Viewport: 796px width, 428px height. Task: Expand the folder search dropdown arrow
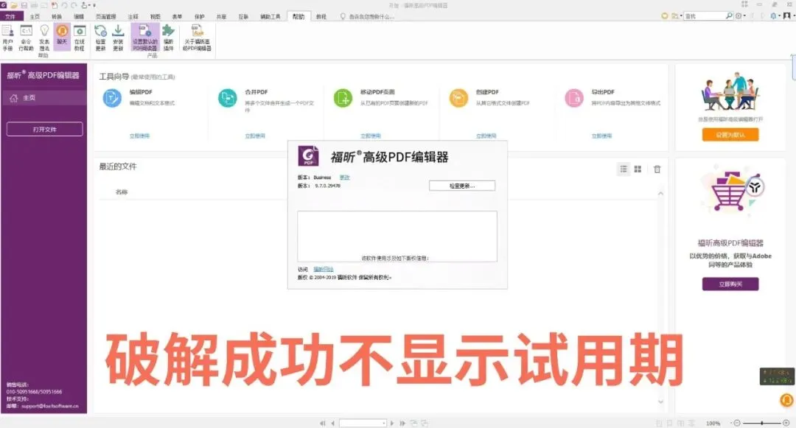pyautogui.click(x=681, y=16)
